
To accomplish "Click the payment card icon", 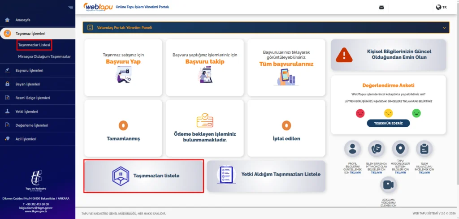I will (x=204, y=120).
